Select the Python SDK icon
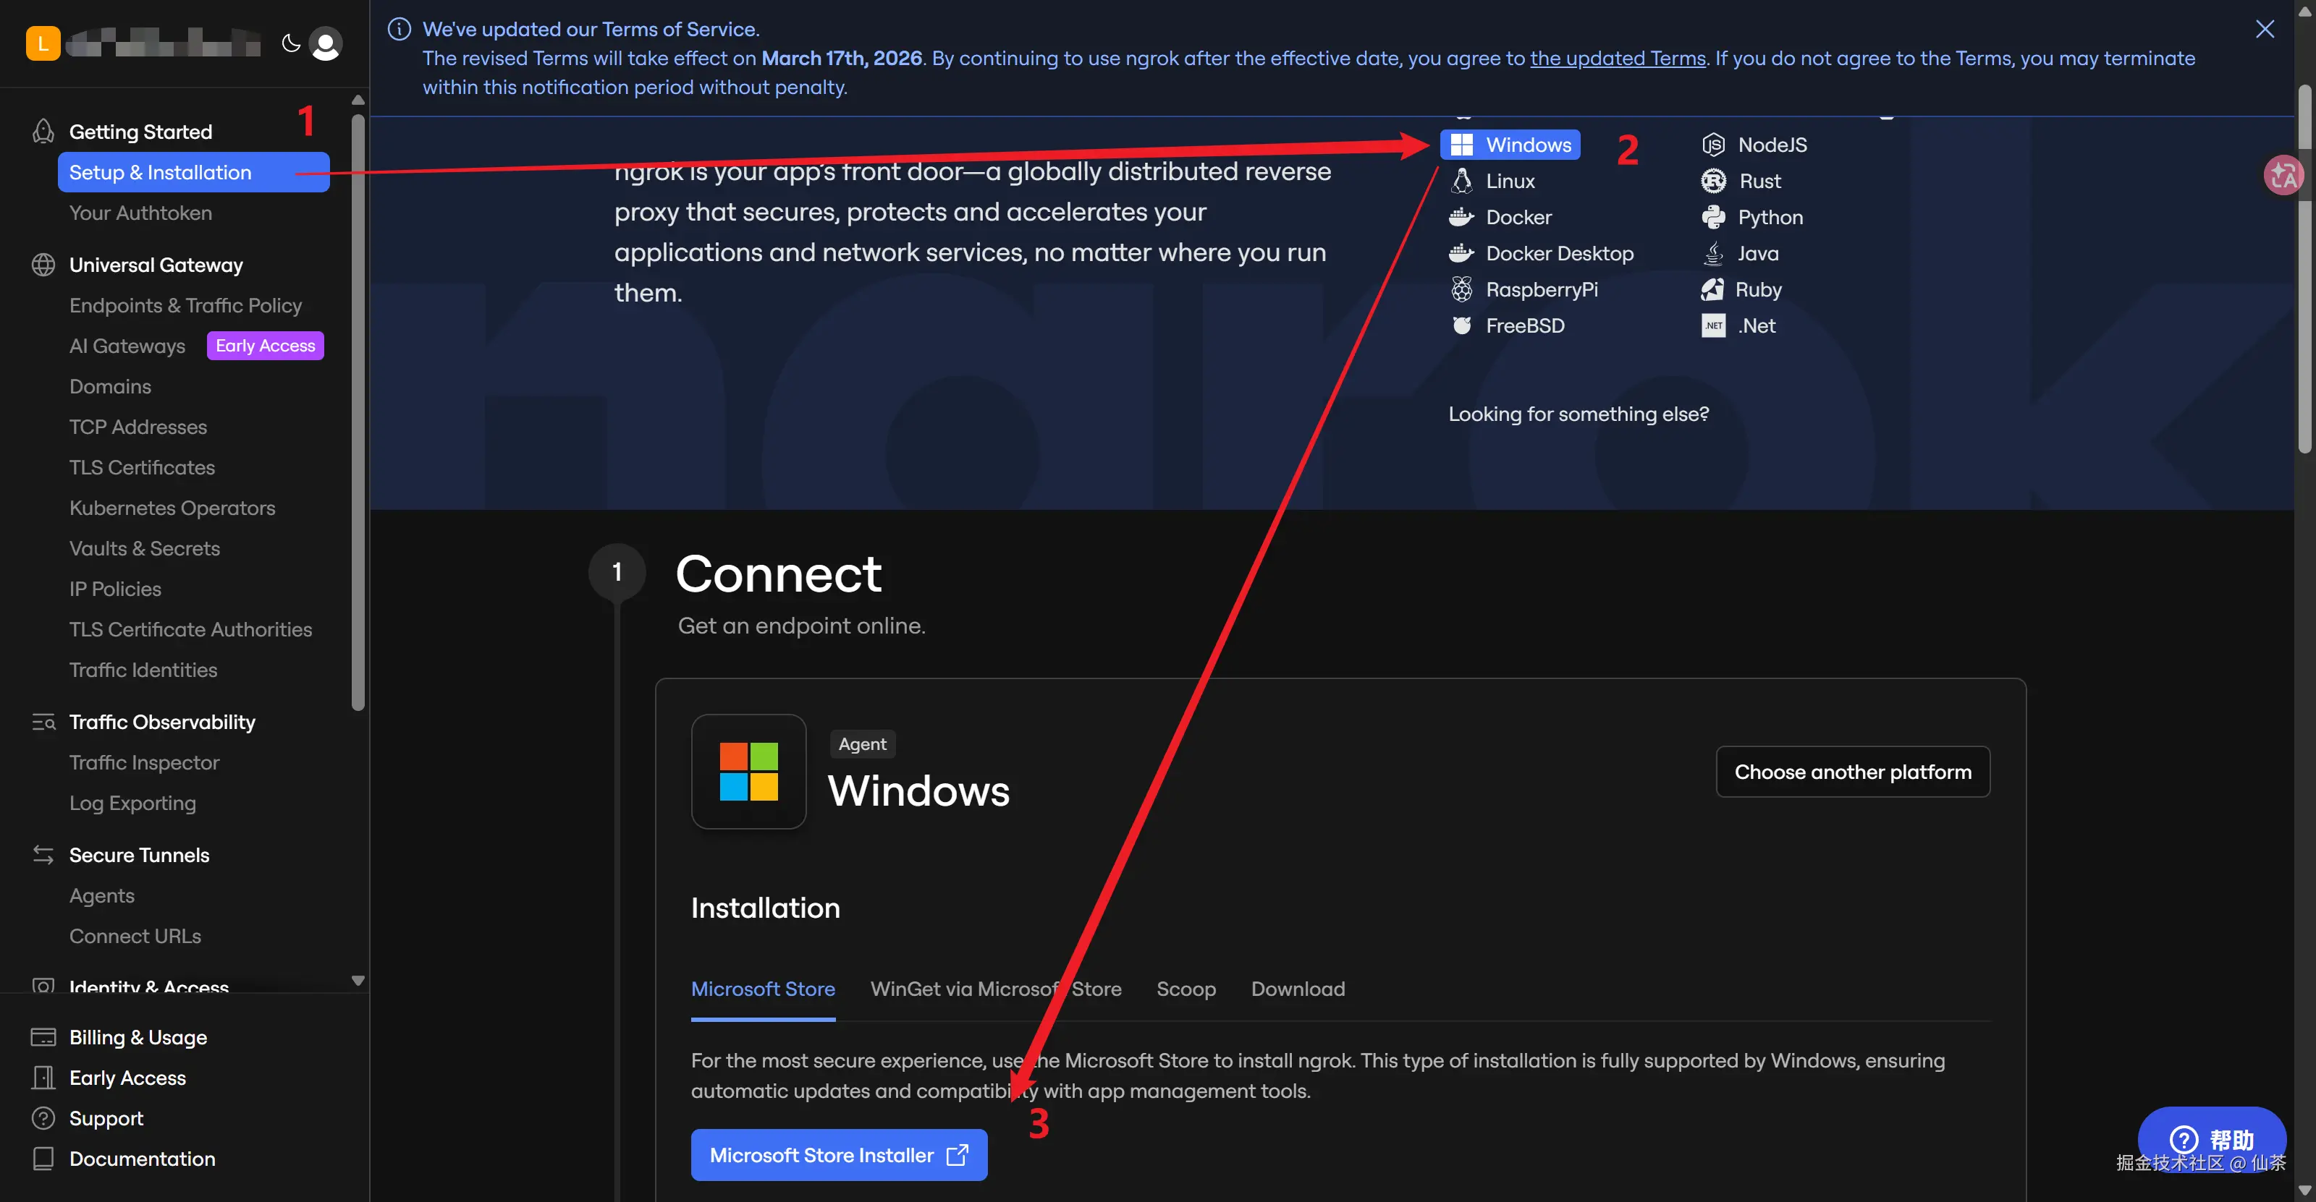This screenshot has height=1202, width=2316. [1712, 216]
